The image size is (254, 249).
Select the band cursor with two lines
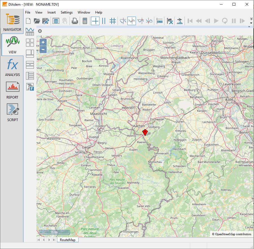pos(104,21)
